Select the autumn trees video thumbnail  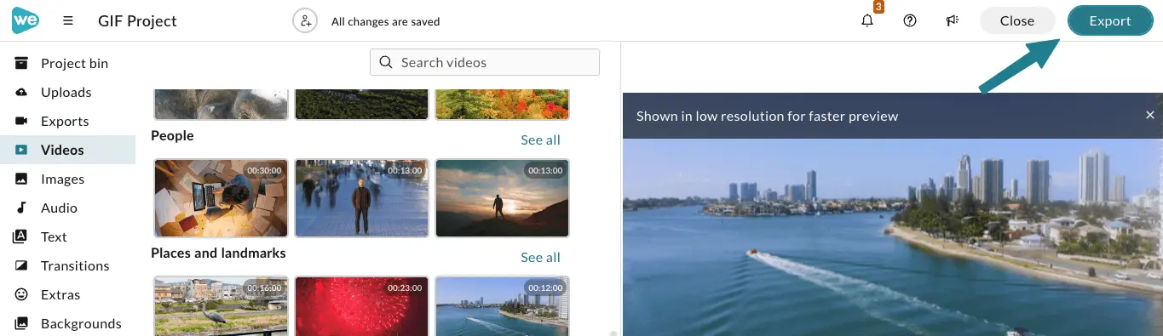[x=502, y=104]
